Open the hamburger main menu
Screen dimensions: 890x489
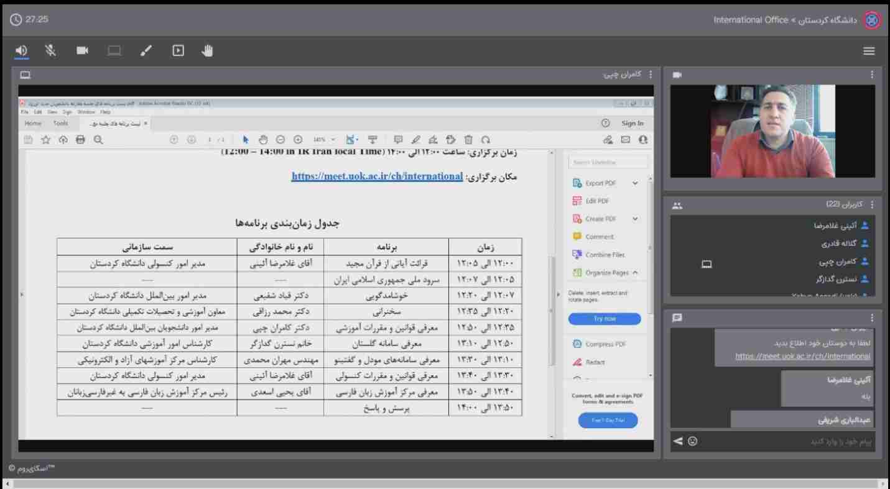click(x=869, y=52)
